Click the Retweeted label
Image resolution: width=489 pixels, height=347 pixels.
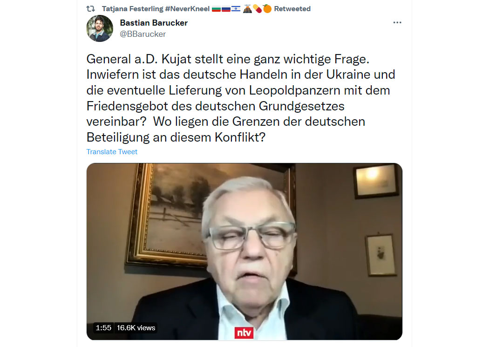click(292, 9)
